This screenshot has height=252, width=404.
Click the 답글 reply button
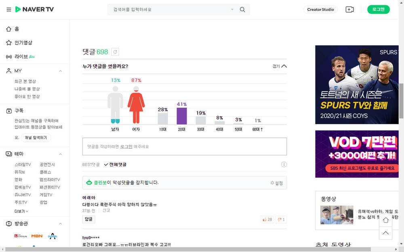point(88,219)
